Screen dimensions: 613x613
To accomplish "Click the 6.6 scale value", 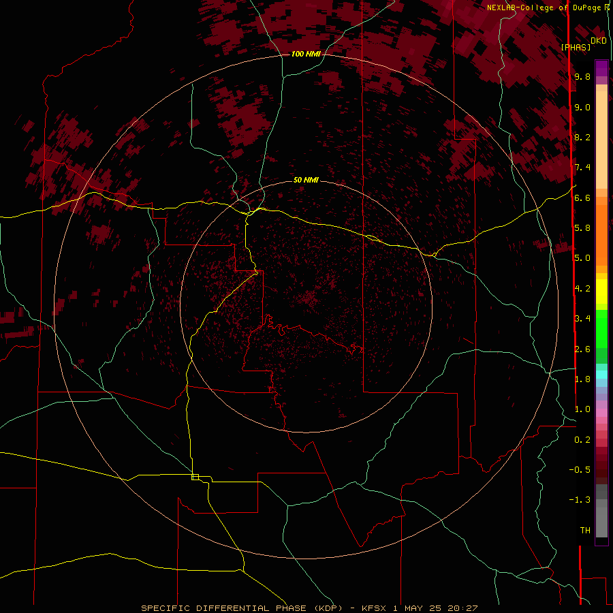I will point(582,198).
